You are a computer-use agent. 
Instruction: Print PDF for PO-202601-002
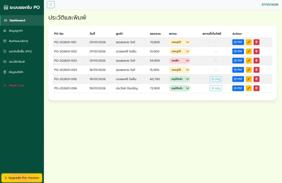click(x=238, y=51)
